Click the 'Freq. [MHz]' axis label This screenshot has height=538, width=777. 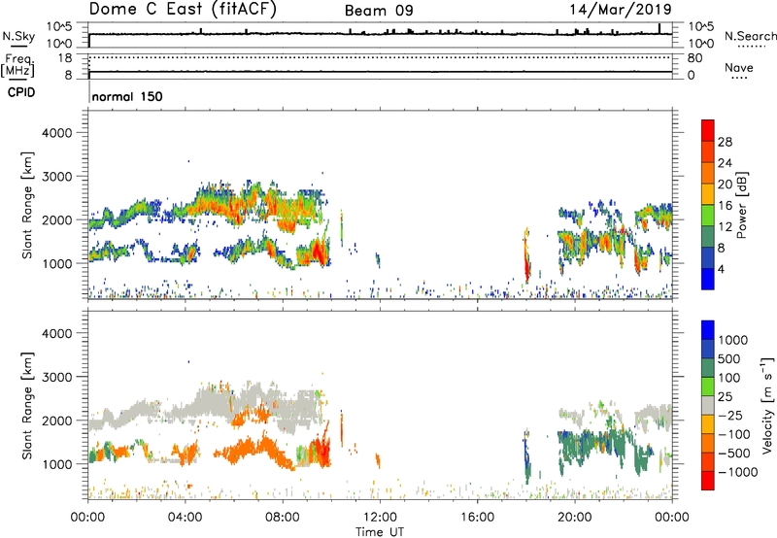coord(17,66)
